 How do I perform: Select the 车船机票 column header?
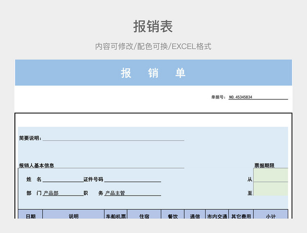tap(116, 214)
